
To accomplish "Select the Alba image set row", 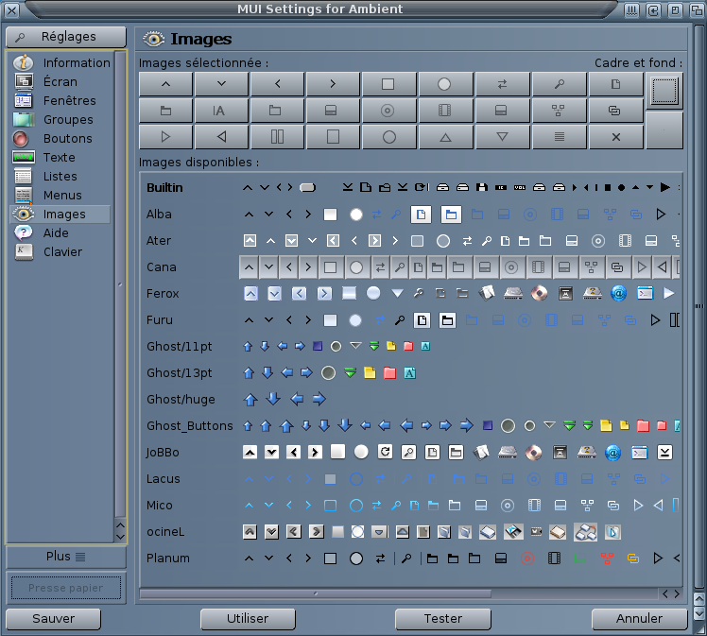I will coord(411,215).
